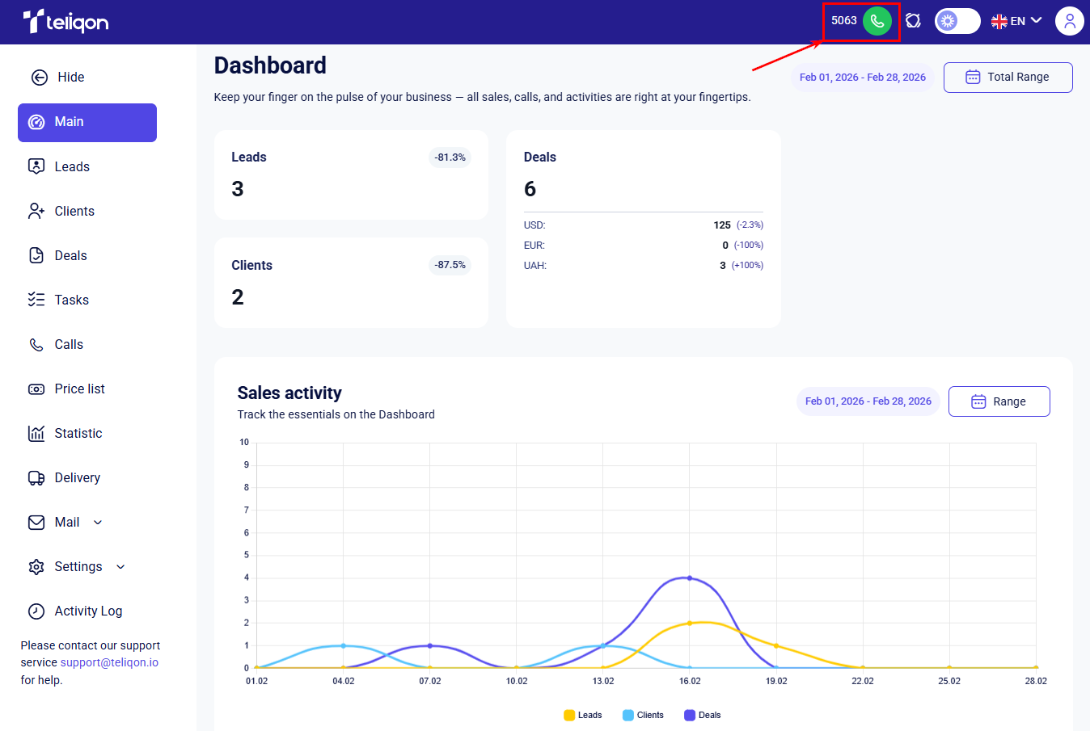Open the Price list icon in sidebar
The width and height of the screenshot is (1090, 731).
(36, 389)
